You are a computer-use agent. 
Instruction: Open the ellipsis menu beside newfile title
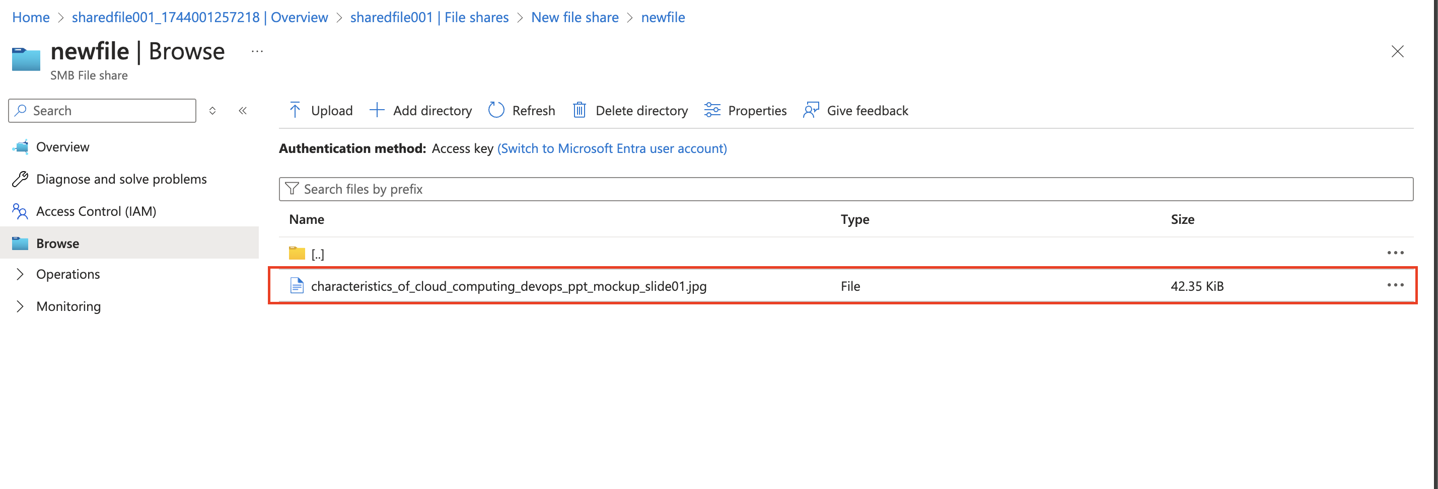(257, 51)
